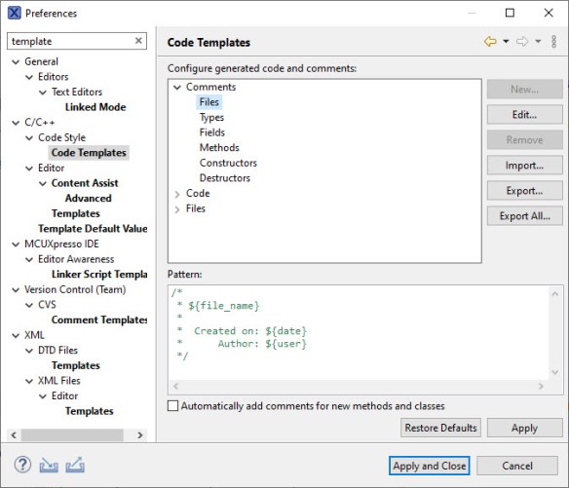Open Linker Script Templates page
This screenshot has width=569, height=488.
tap(99, 275)
